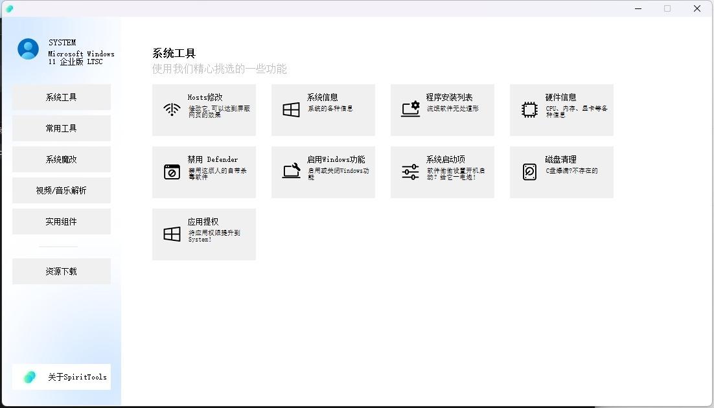Switch to 常用工具 section
Image resolution: width=714 pixels, height=408 pixels.
click(x=62, y=128)
